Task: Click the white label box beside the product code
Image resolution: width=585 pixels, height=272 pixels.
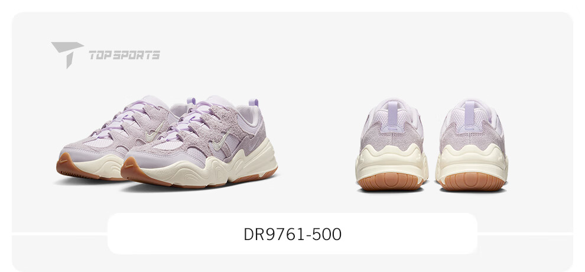Action: pyautogui.click(x=292, y=234)
